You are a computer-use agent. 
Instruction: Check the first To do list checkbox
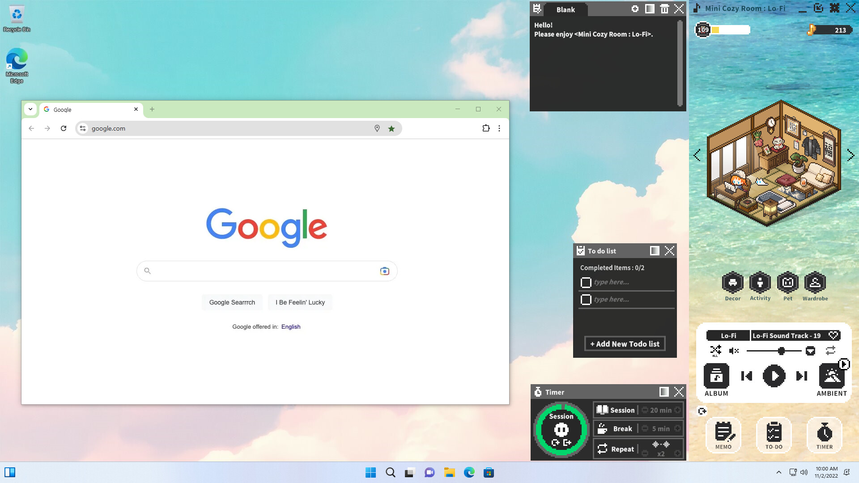tap(586, 282)
